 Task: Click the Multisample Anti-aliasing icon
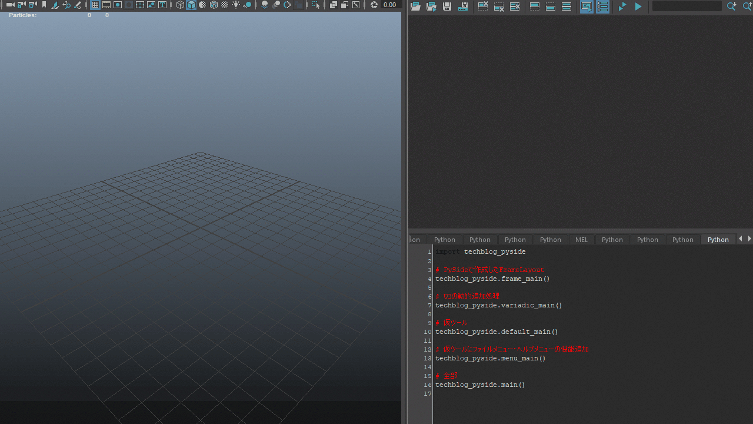[287, 5]
